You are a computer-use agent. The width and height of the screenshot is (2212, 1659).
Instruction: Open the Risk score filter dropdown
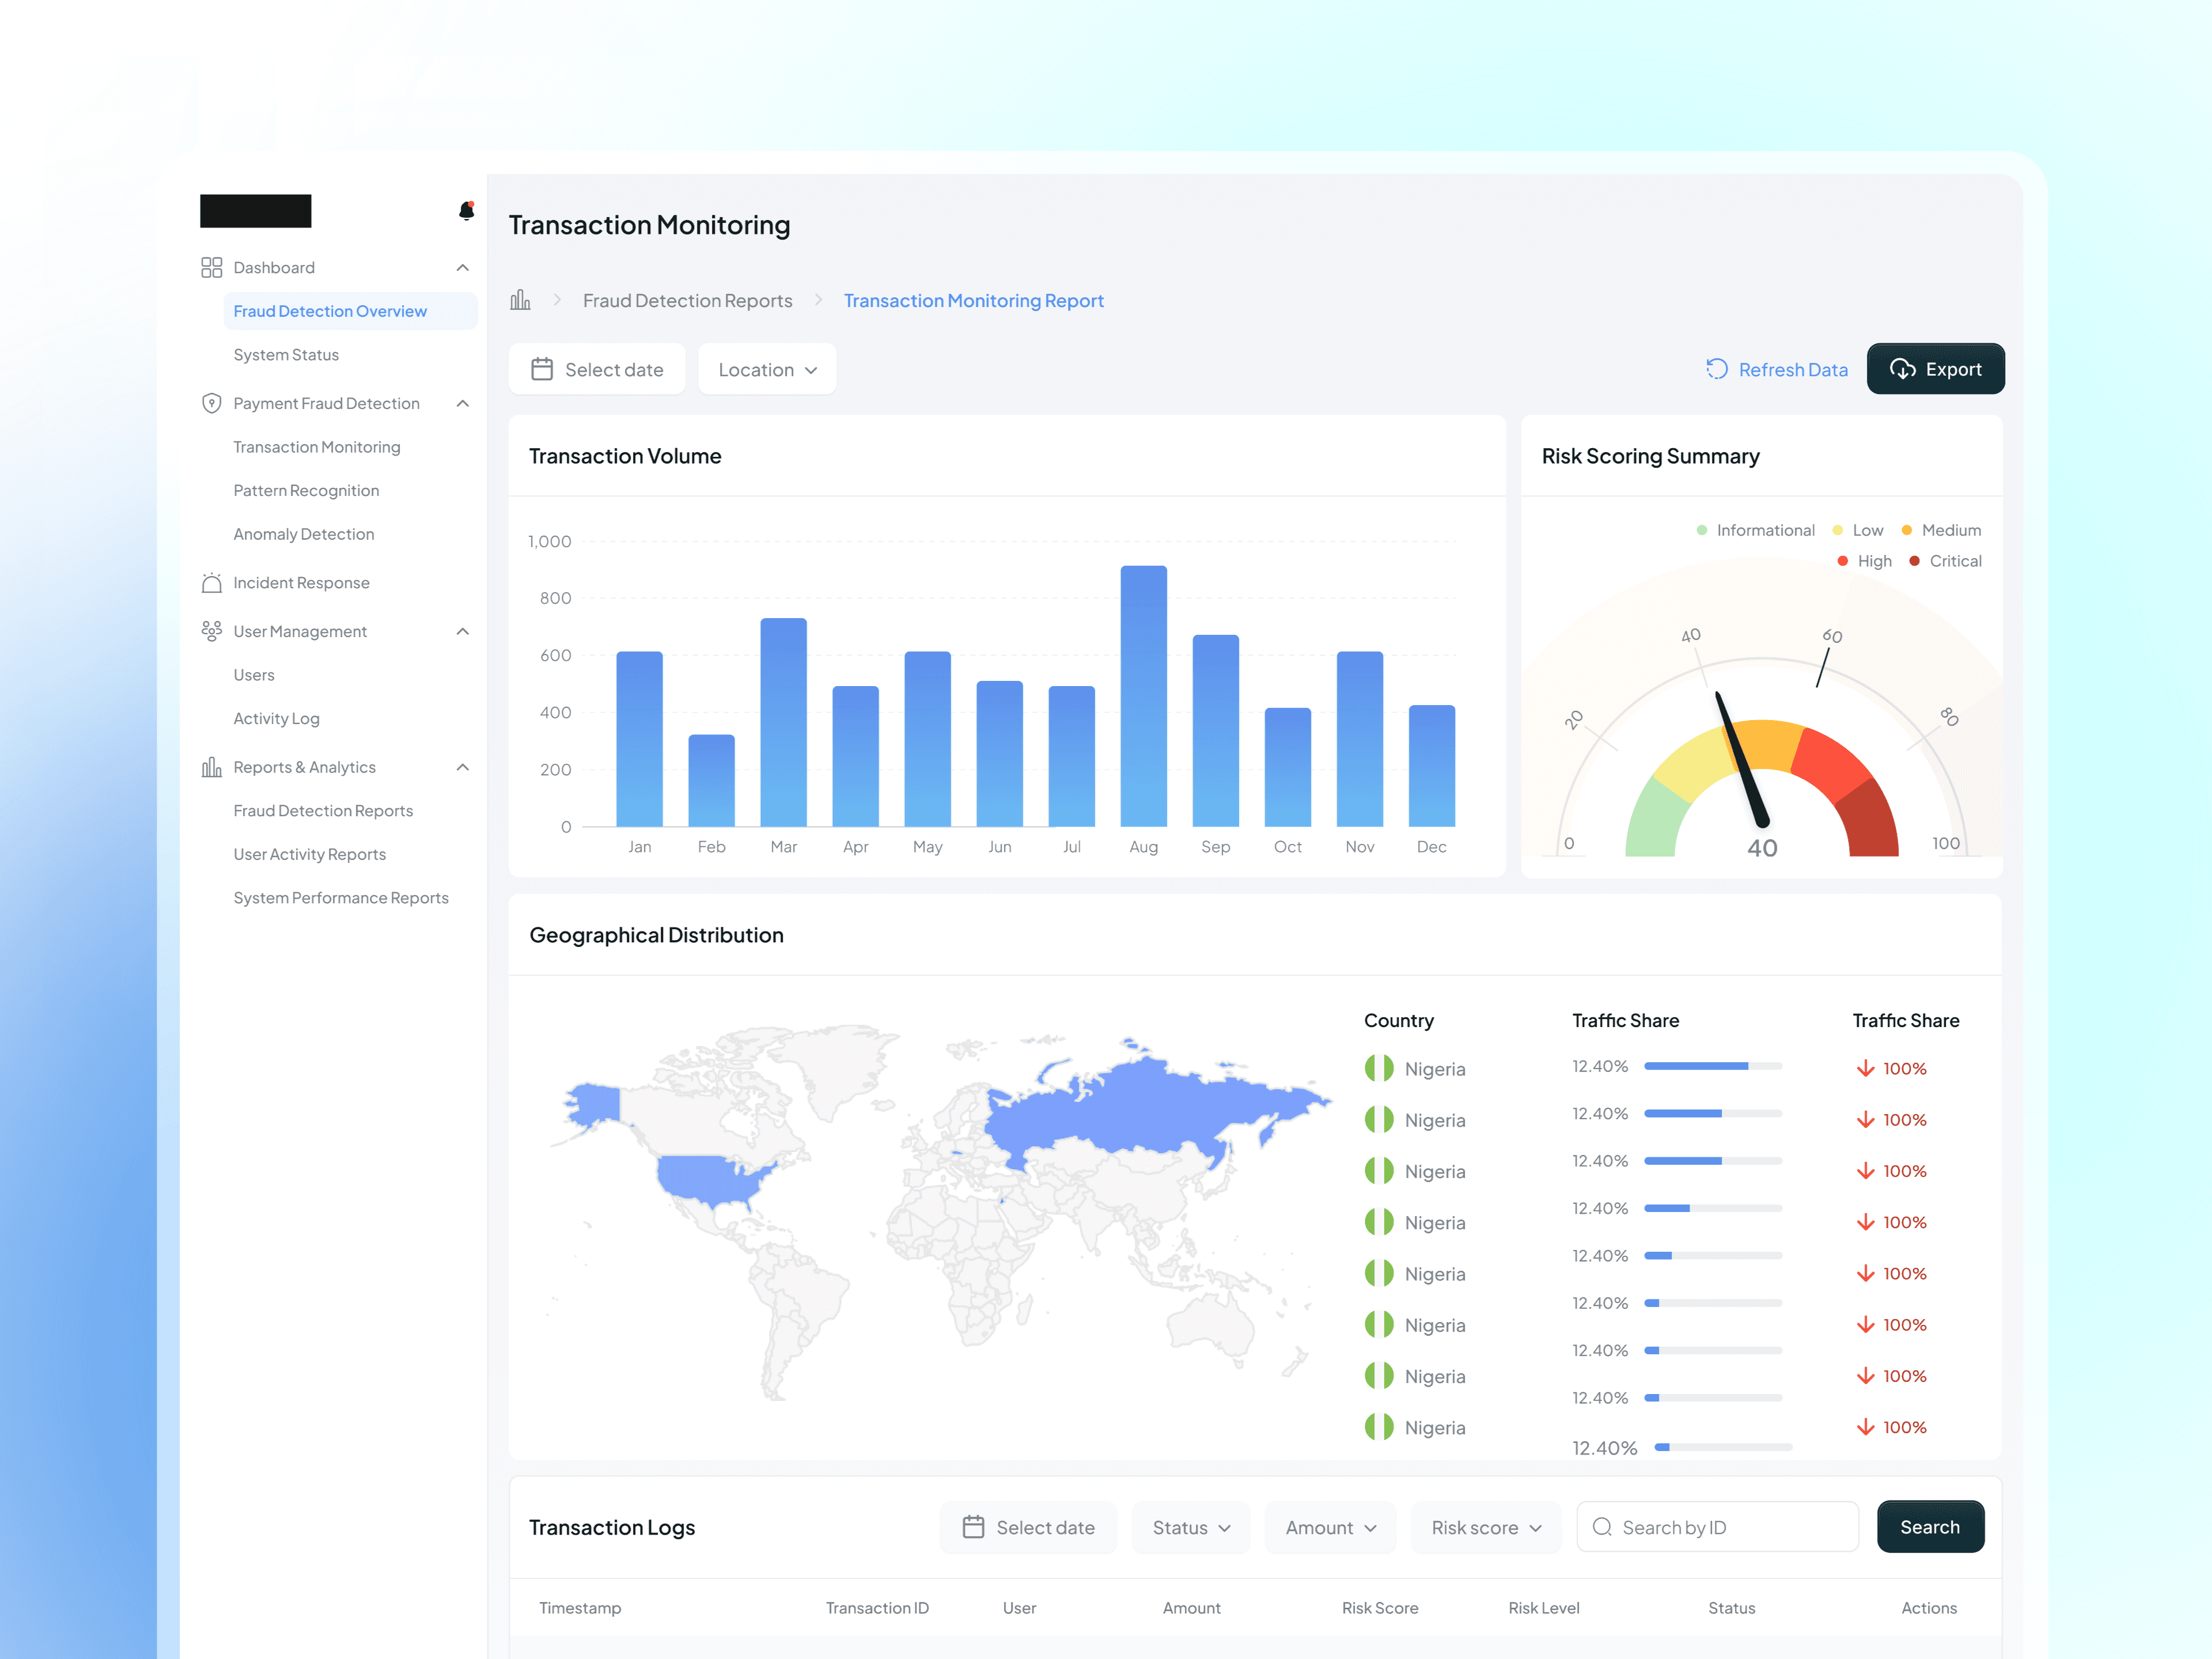(x=1485, y=1527)
